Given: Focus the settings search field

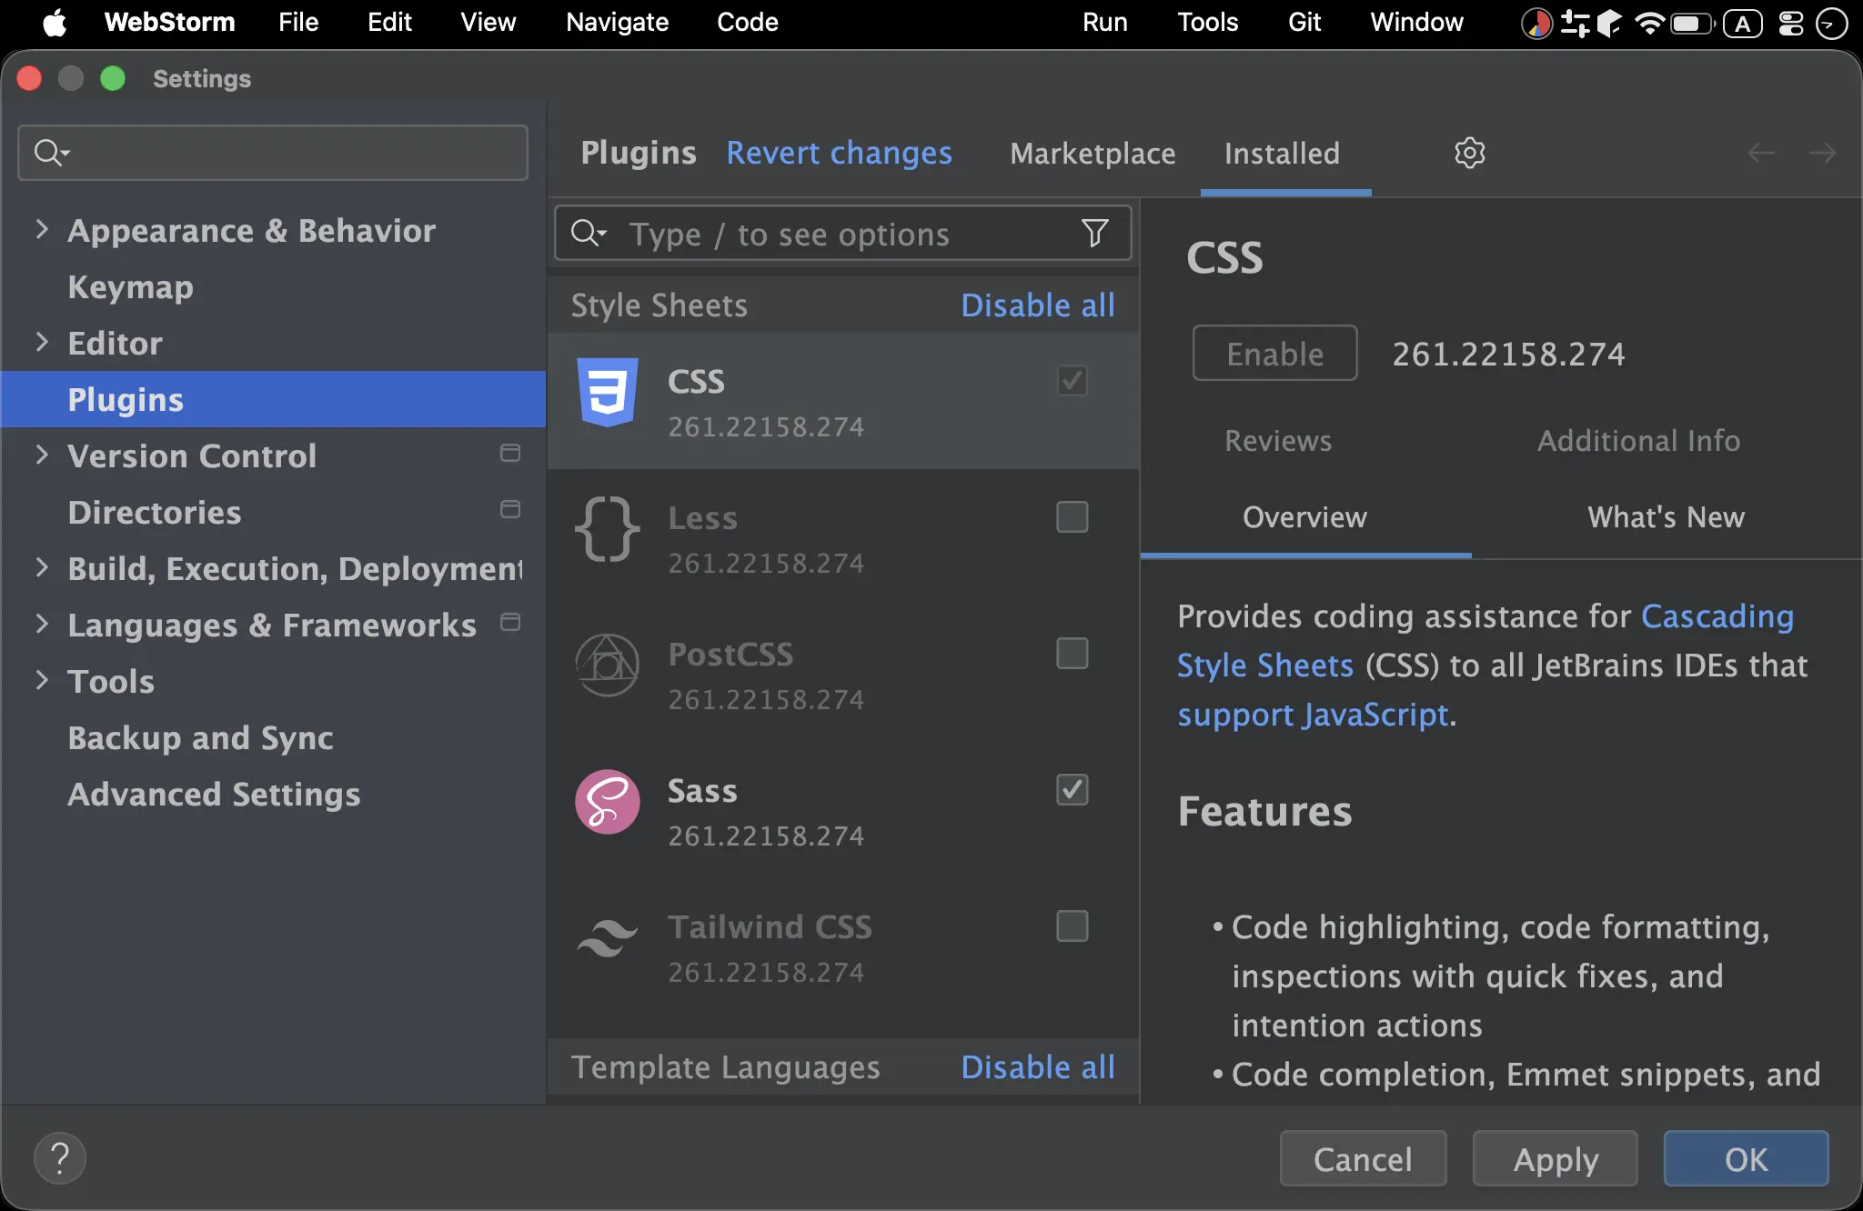Looking at the screenshot, I should (273, 152).
